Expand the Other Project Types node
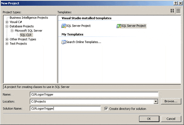 pos(7,39)
